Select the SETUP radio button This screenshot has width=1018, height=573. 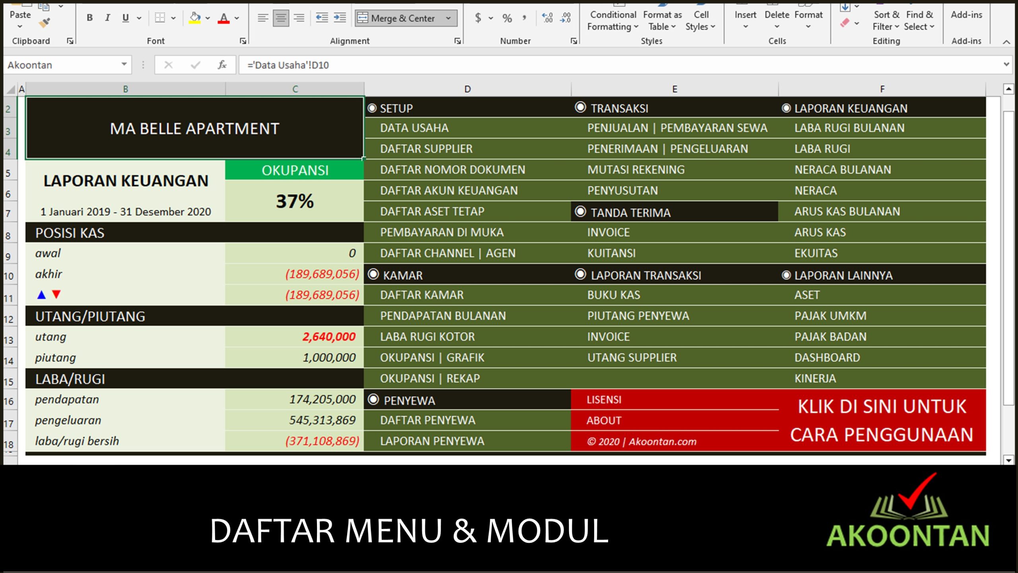(x=373, y=108)
